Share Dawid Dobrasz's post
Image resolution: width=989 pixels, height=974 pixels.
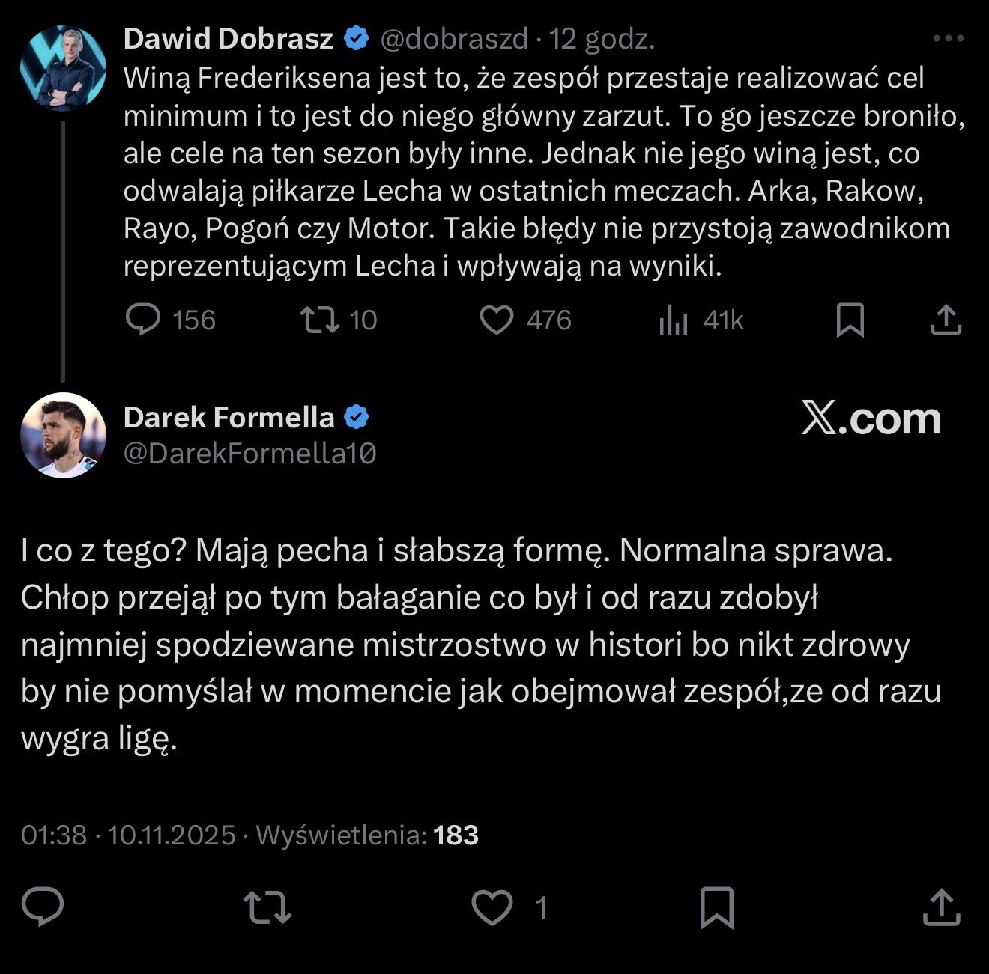click(946, 320)
